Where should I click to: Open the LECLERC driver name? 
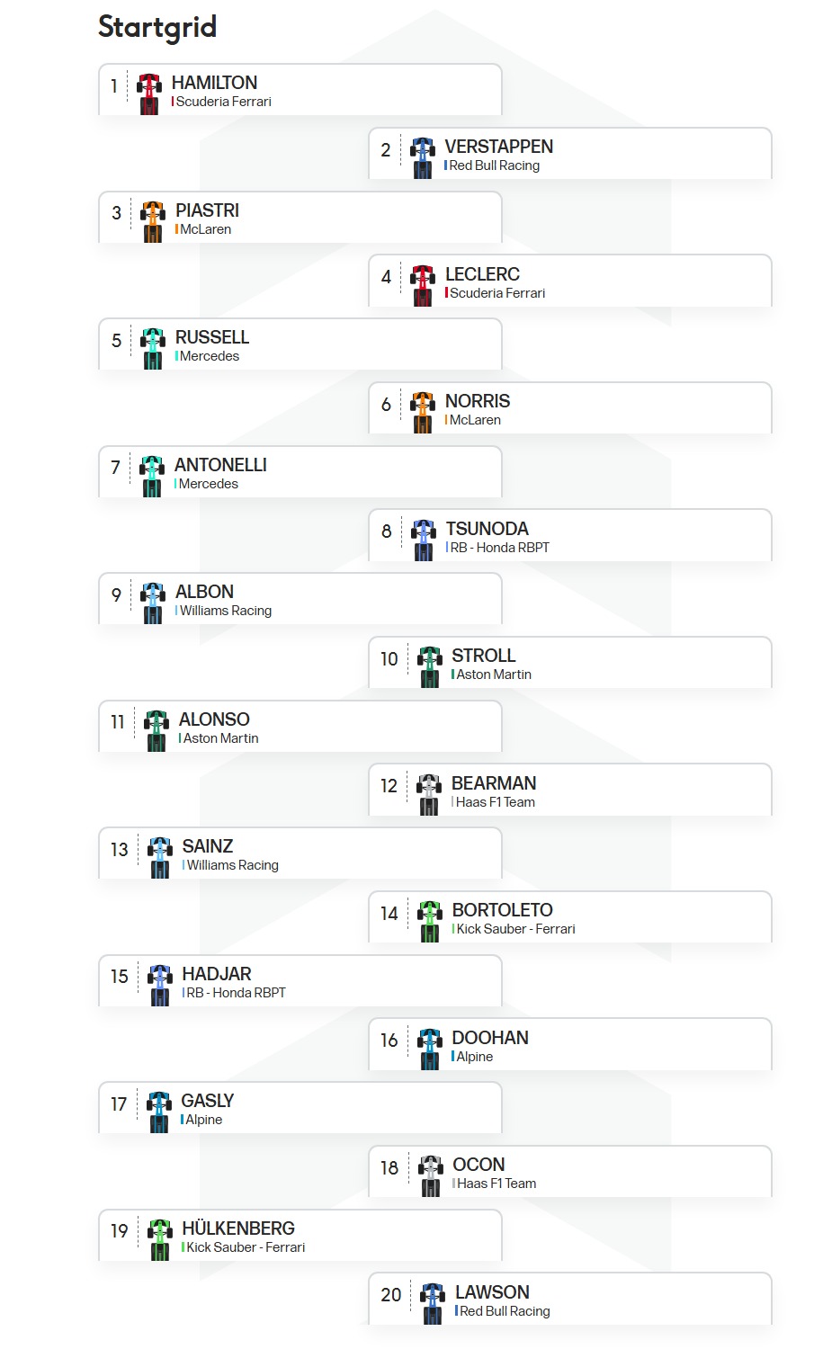pos(482,274)
